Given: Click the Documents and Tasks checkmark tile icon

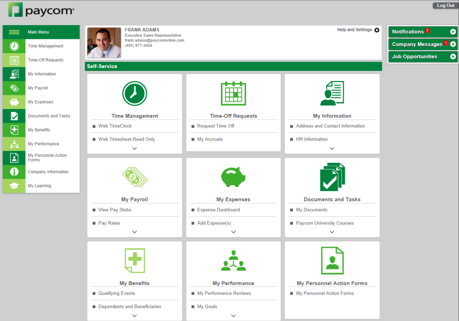Looking at the screenshot, I should click(x=332, y=177).
